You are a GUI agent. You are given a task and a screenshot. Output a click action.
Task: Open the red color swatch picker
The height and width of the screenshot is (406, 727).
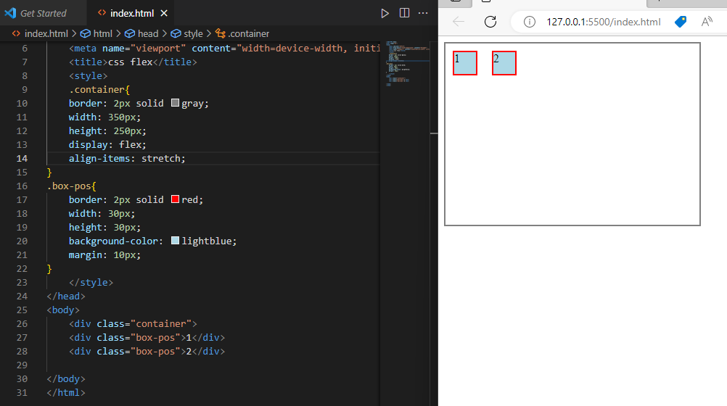click(x=175, y=199)
